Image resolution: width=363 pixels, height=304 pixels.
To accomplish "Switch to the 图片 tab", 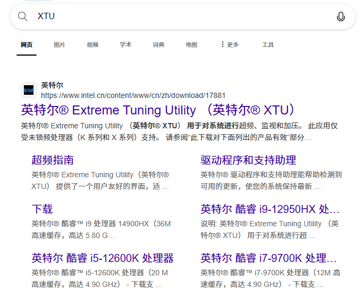I will [60, 45].
